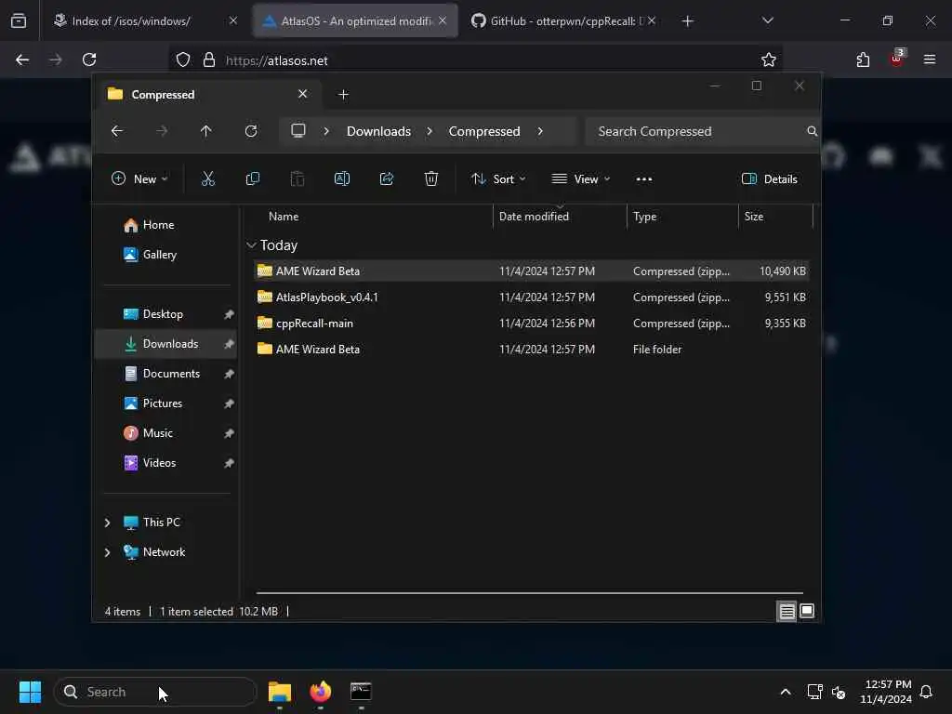Open the Firefox hamburger menu

pyautogui.click(x=930, y=59)
